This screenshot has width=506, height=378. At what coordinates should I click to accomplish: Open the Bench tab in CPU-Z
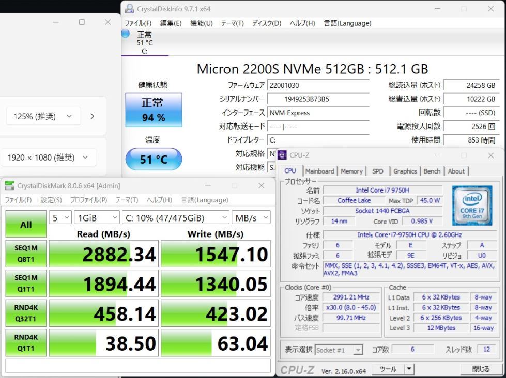coord(432,171)
